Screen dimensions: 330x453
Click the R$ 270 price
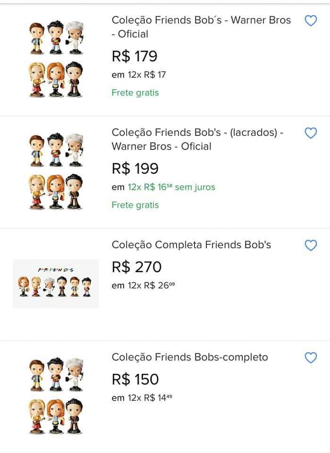coord(136,267)
